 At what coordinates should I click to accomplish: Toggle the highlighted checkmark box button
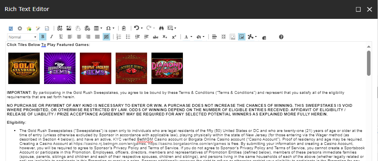click(242, 37)
